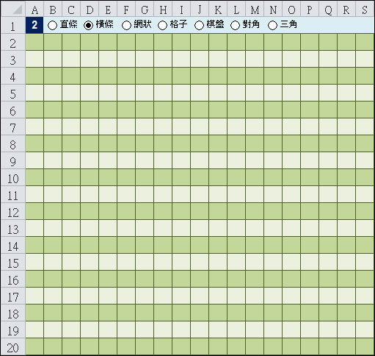
Task: Select row 17 header
Action: coord(13,296)
